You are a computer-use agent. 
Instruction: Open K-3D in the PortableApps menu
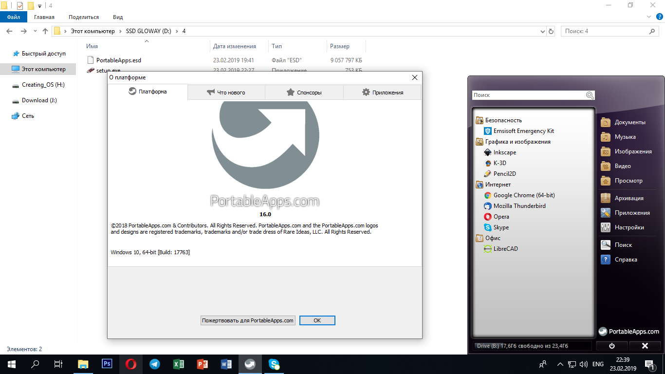[496, 163]
